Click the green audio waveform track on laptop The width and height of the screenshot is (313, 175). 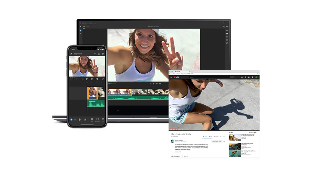tap(138, 98)
